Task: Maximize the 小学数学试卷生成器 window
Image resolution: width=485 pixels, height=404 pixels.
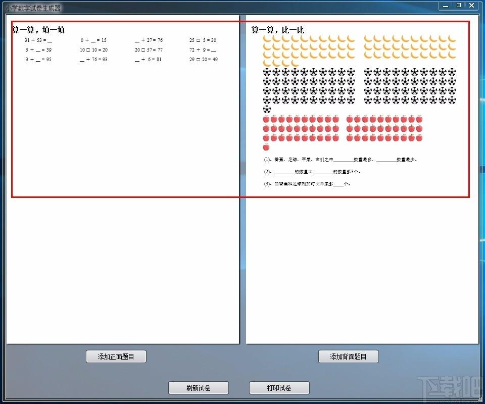Action: (459, 5)
